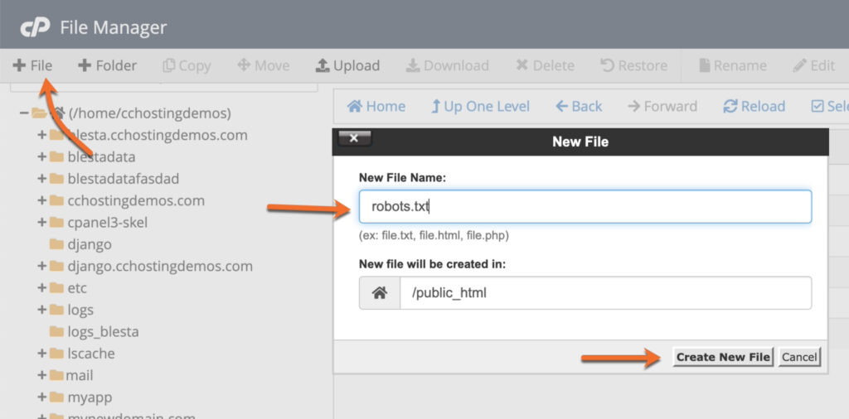Image resolution: width=849 pixels, height=419 pixels.
Task: Click the Delete toolbar button
Action: pyautogui.click(x=546, y=66)
